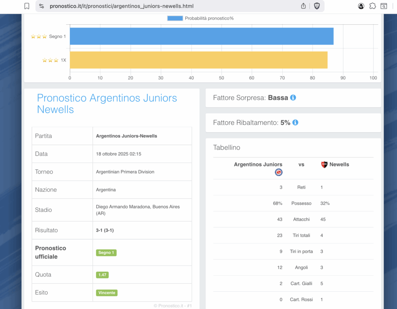
Task: Click the share icon in address bar
Action: click(x=304, y=6)
